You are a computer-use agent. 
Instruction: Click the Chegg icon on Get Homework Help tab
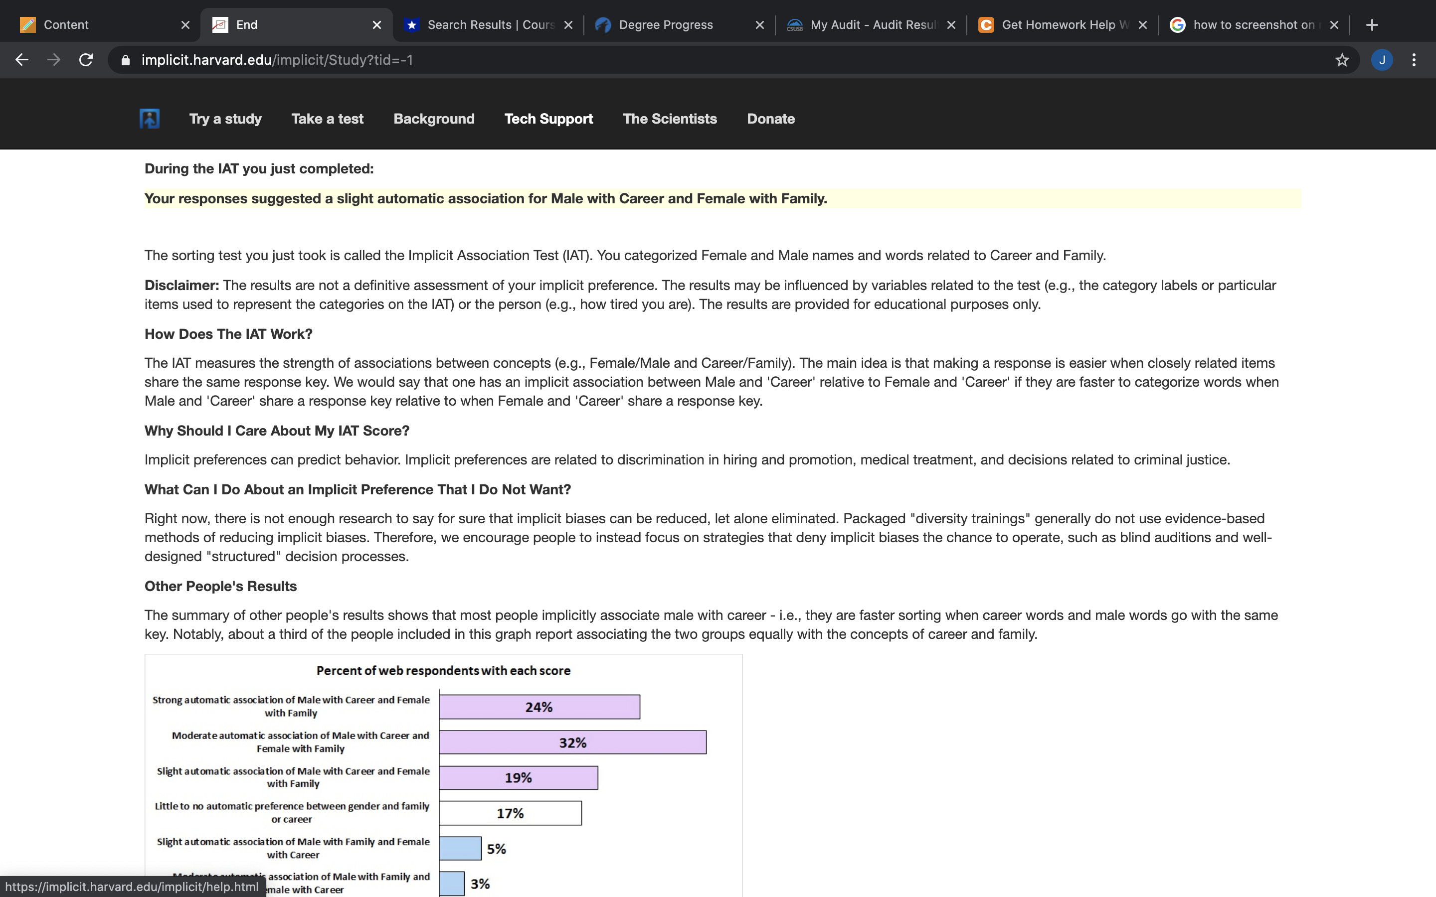(x=986, y=24)
